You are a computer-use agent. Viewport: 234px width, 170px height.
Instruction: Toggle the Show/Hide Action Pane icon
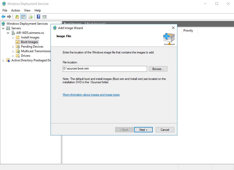[x=44, y=17]
